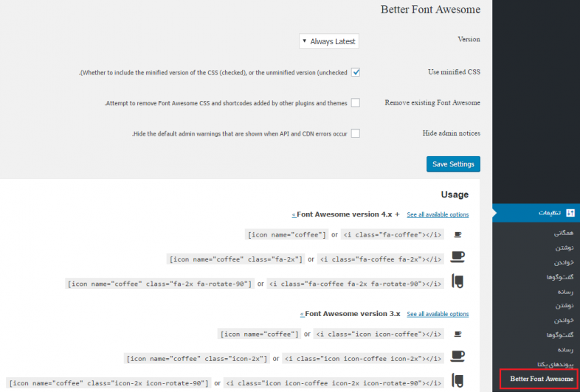Click the rotated coffee icon in version 3.x

tap(458, 382)
